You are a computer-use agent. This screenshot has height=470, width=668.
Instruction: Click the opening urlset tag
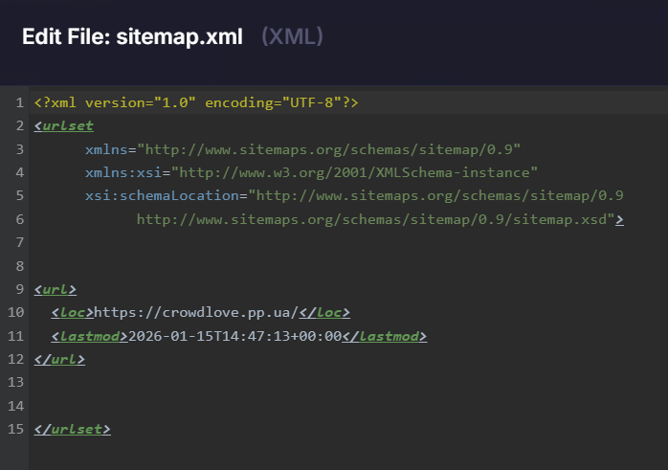[64, 125]
